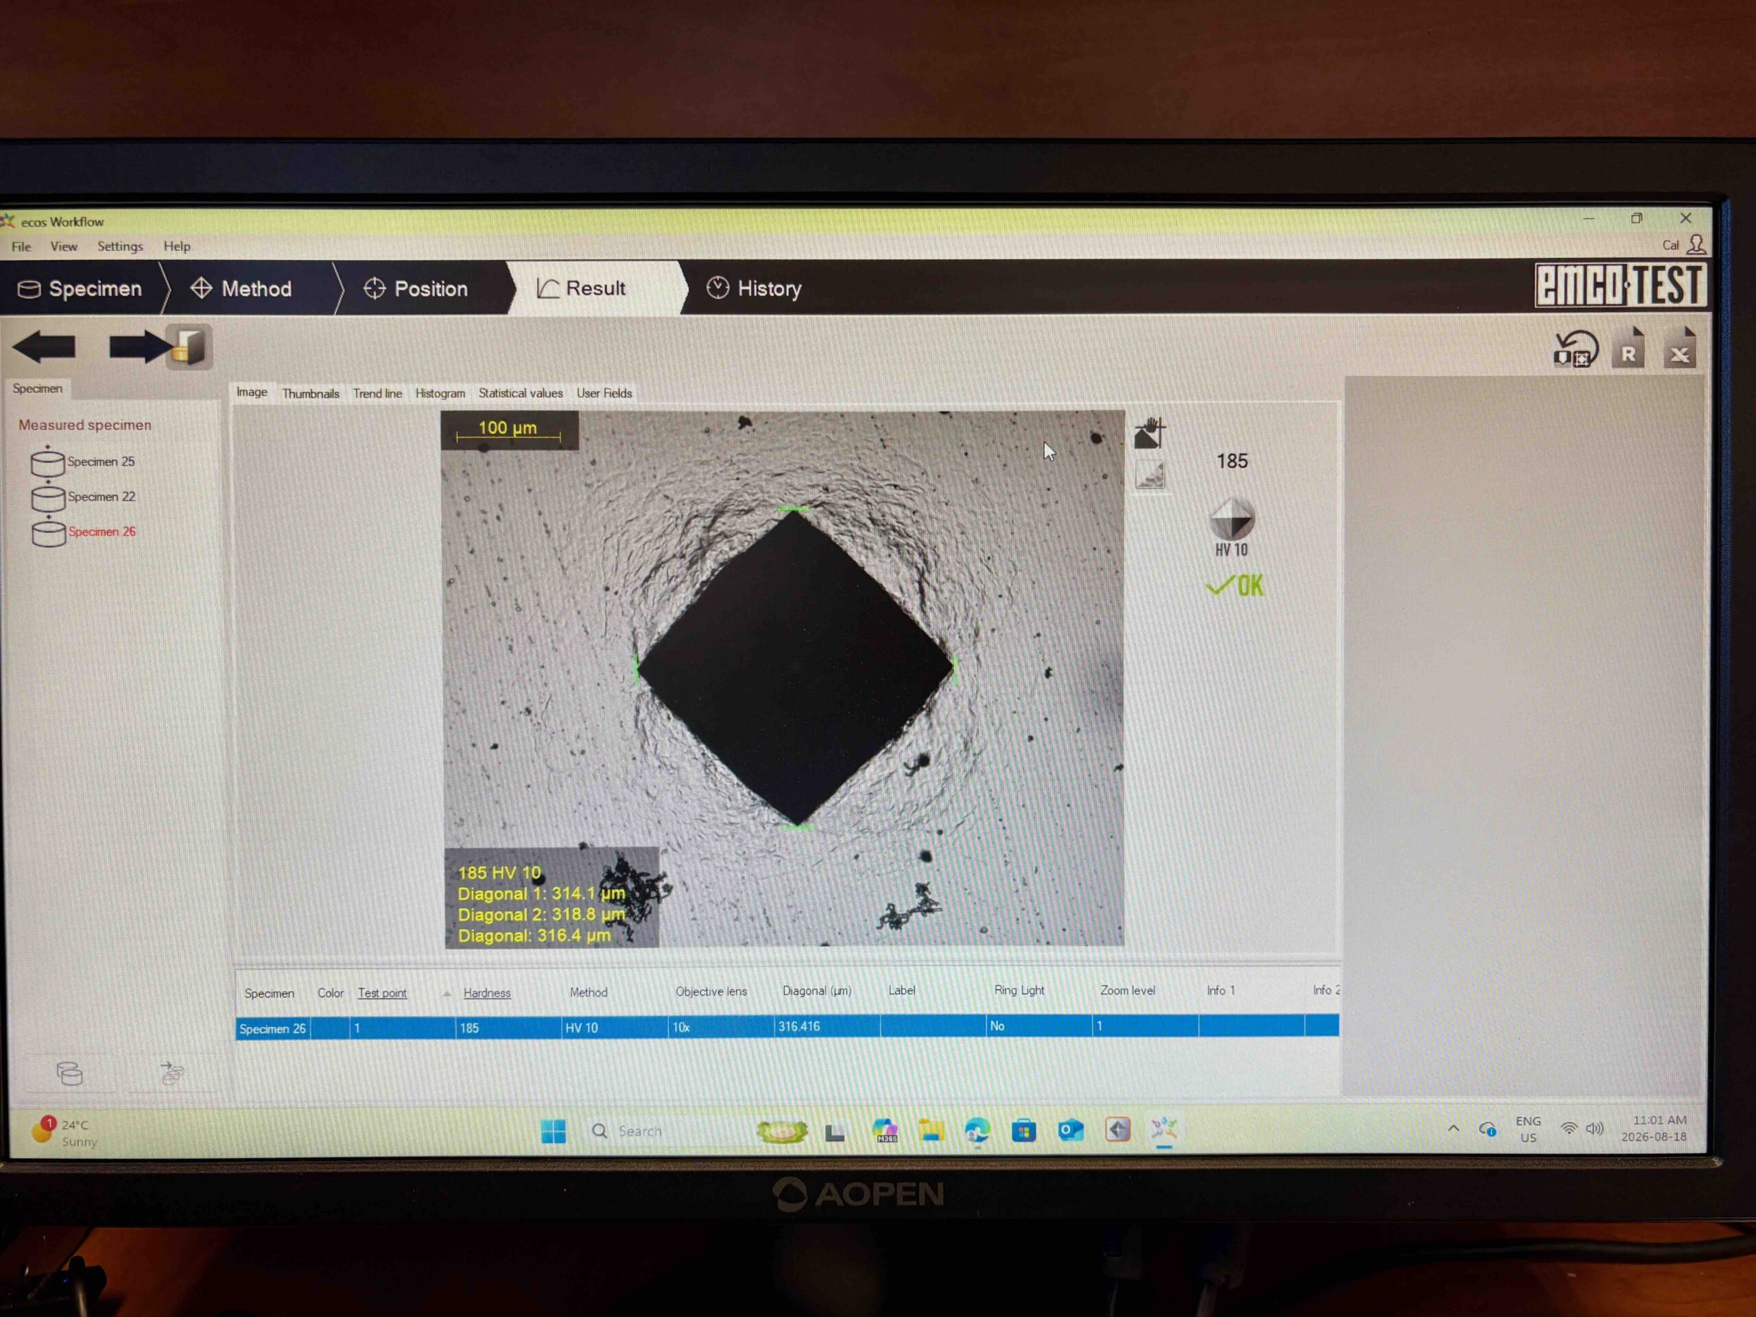Open the 24°C Sunny weather widget
Screen dimensions: 1756x1317
(65, 1132)
